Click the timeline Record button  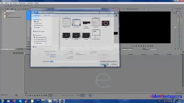click(x=26, y=96)
